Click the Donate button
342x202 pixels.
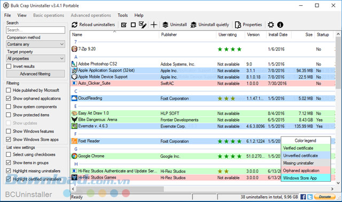click(324, 197)
